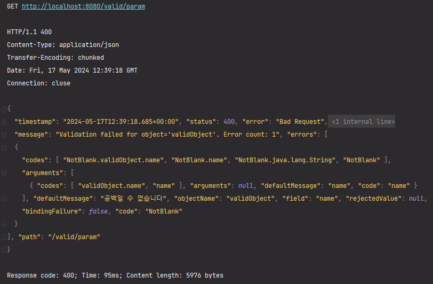Click 'Transfer-Encoding: chunked' header

pyautogui.click(x=55, y=58)
